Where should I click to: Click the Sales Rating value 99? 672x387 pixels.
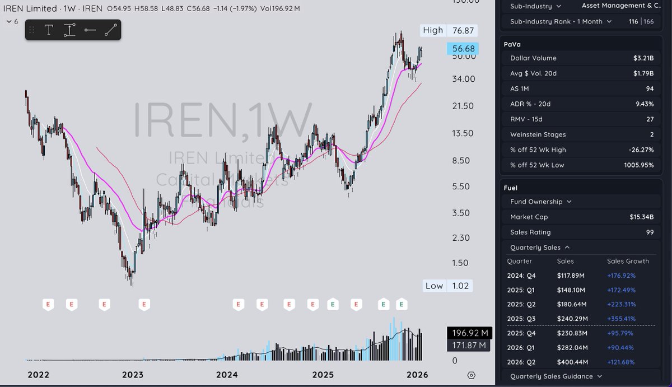tap(650, 232)
